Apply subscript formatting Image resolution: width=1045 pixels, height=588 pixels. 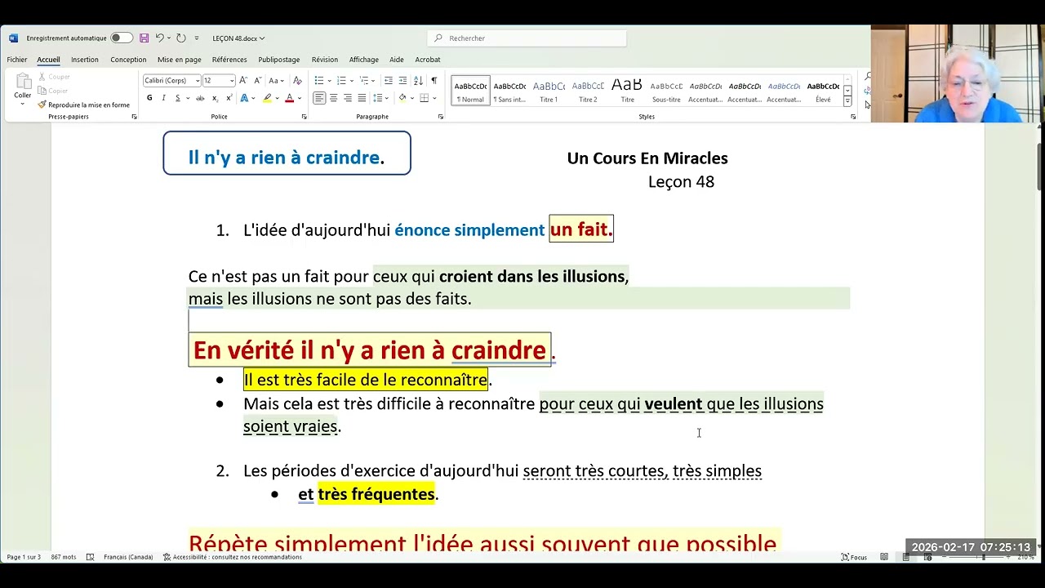(215, 98)
